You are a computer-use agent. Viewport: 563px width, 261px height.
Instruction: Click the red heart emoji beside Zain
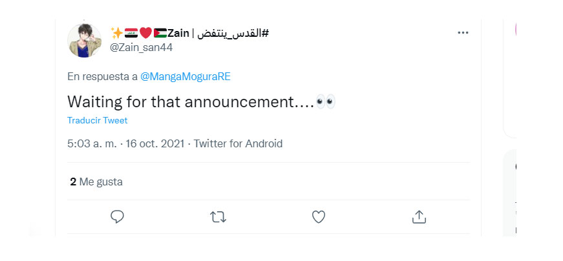coord(145,33)
